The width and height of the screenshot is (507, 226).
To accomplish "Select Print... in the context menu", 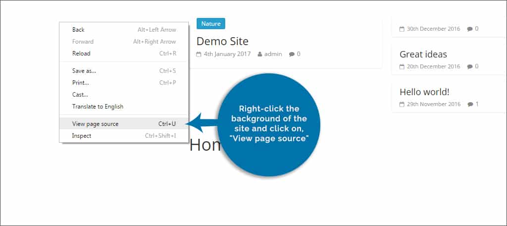I will click(x=123, y=83).
